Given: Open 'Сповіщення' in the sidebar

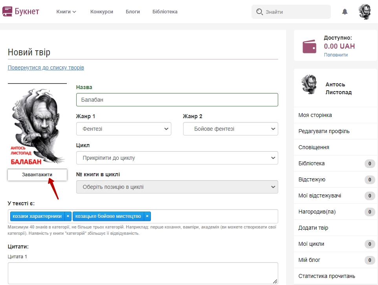Looking at the screenshot, I should (x=336, y=147).
